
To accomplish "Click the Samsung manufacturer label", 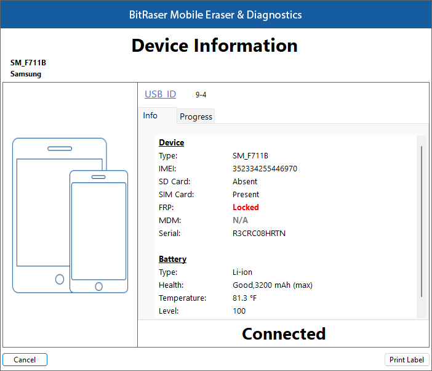I will tap(26, 74).
